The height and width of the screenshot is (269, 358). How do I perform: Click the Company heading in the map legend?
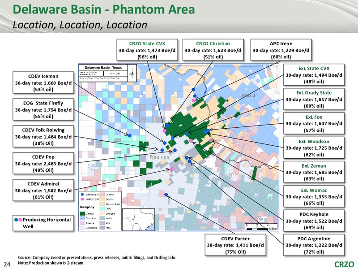tap(87, 207)
